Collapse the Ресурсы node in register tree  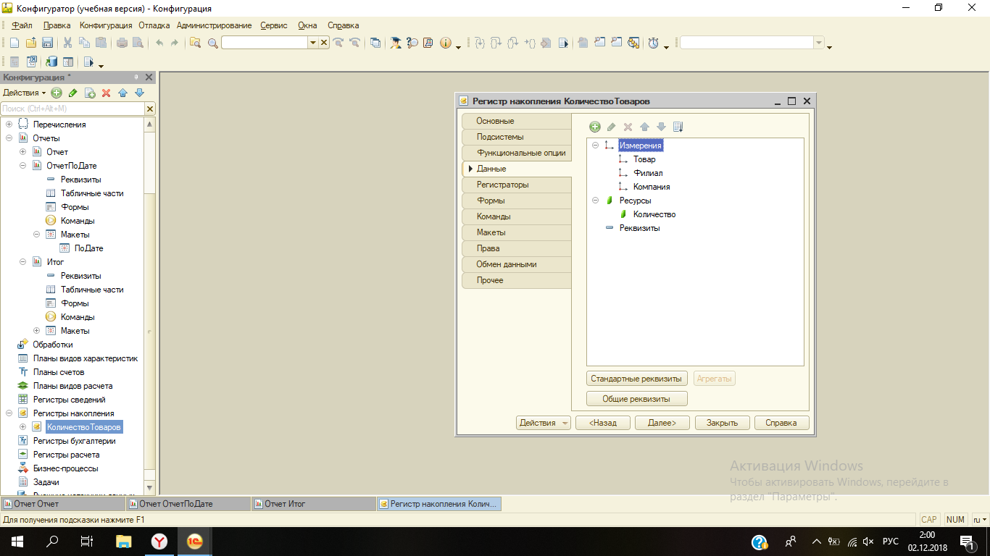595,201
